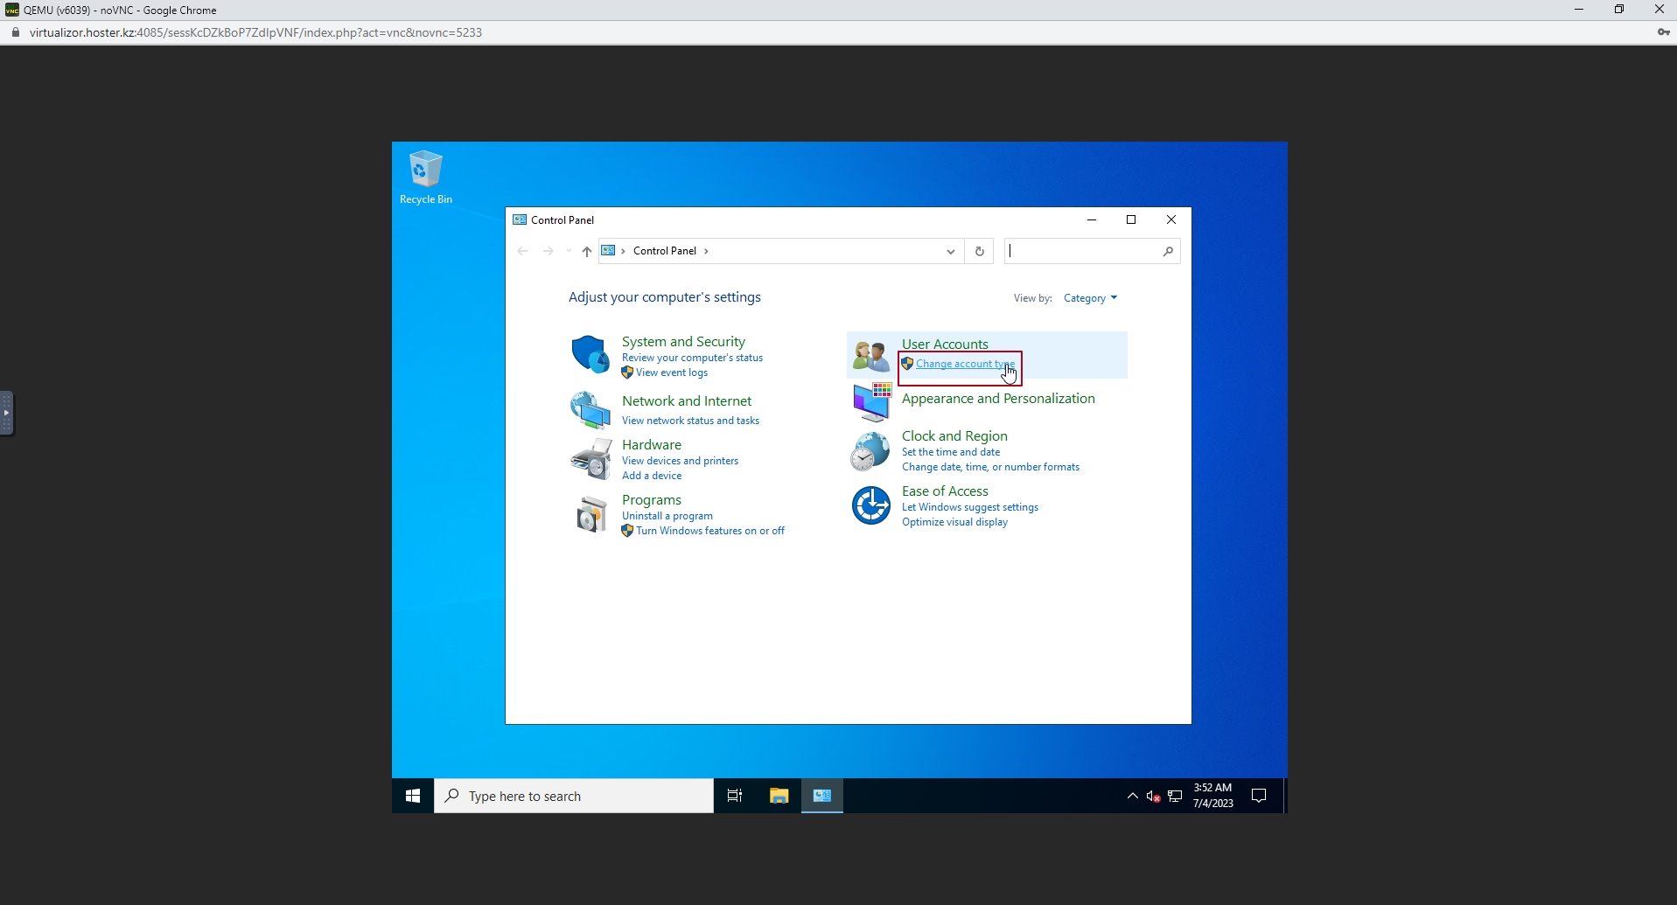Click the Show desktop strip beside notifications

coord(1284,796)
